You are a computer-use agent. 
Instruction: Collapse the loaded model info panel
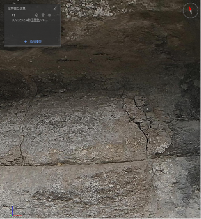point(55,8)
